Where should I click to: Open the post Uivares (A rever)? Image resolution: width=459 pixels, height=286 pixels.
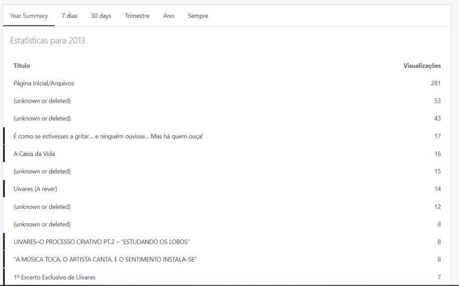click(35, 189)
